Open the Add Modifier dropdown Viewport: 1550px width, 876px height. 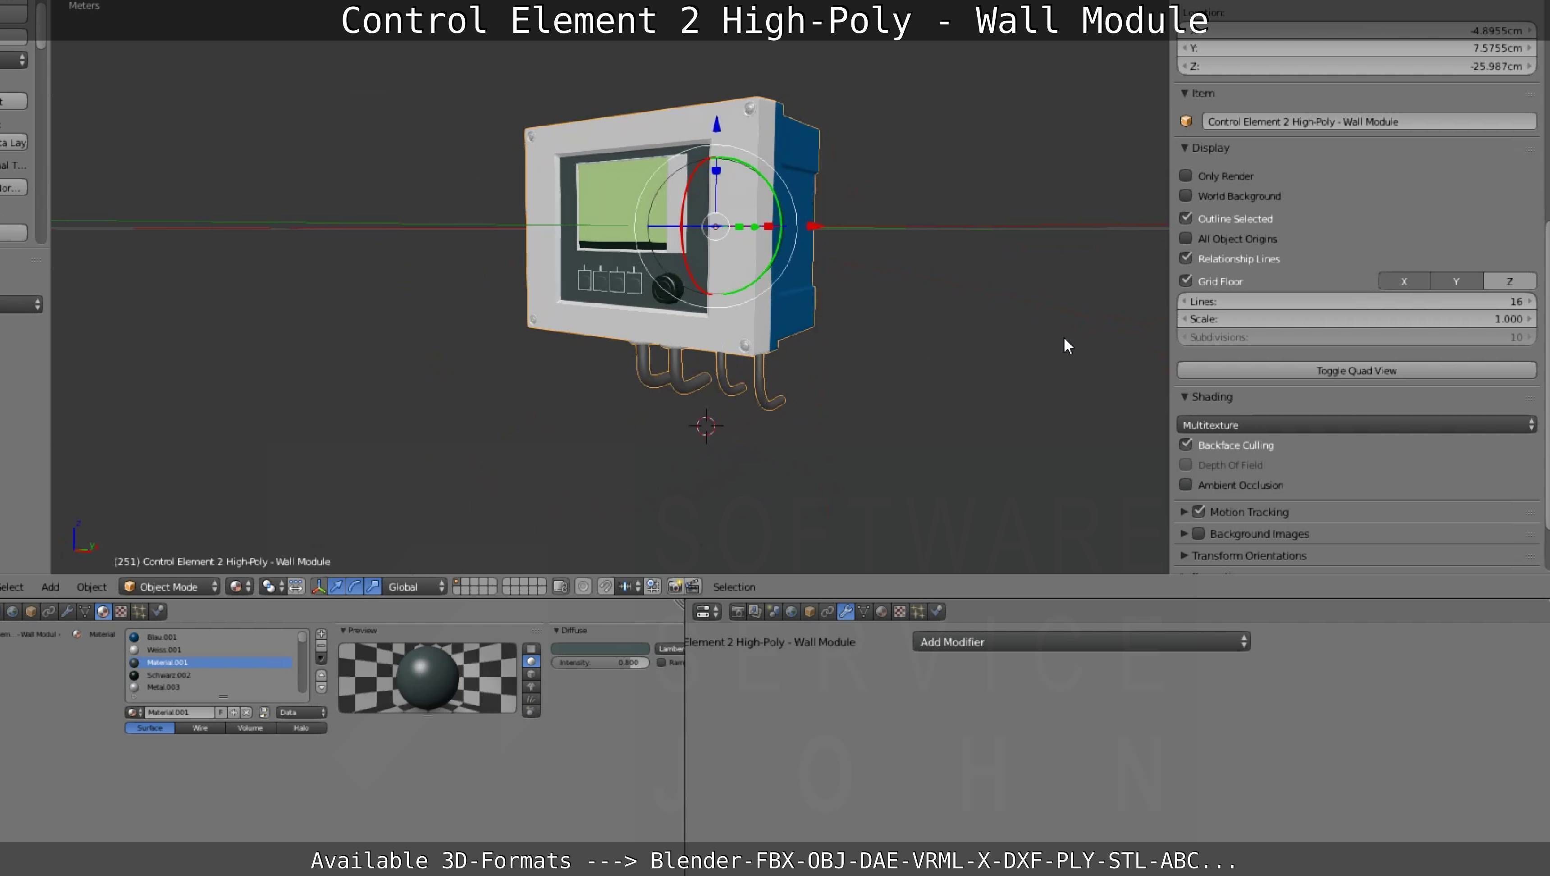click(1081, 641)
